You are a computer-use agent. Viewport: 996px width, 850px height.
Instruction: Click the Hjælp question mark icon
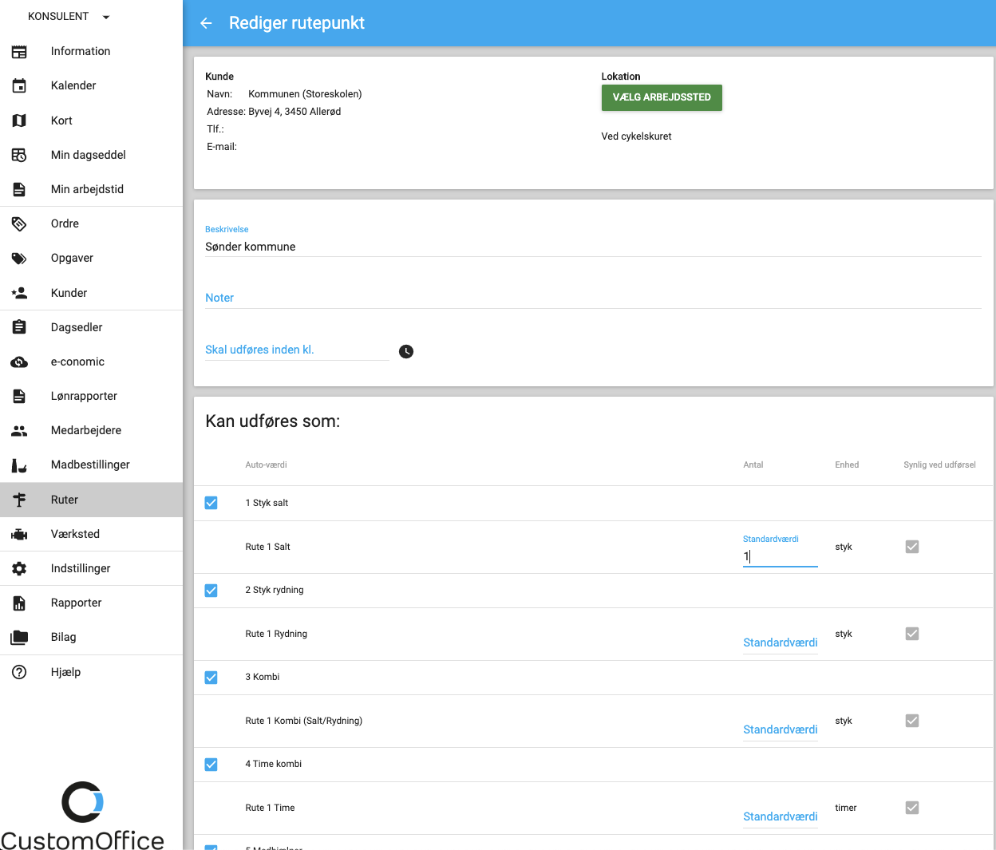[x=19, y=672]
